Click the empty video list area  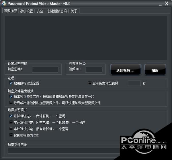(86, 38)
